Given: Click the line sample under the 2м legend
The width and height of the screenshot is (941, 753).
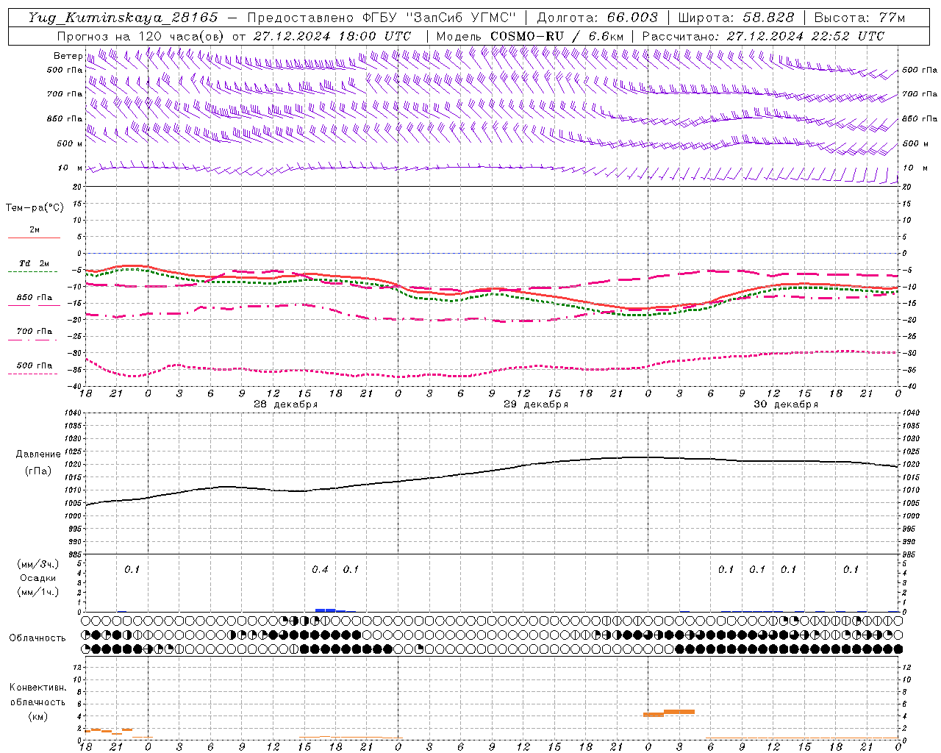Looking at the screenshot, I should pyautogui.click(x=34, y=238).
